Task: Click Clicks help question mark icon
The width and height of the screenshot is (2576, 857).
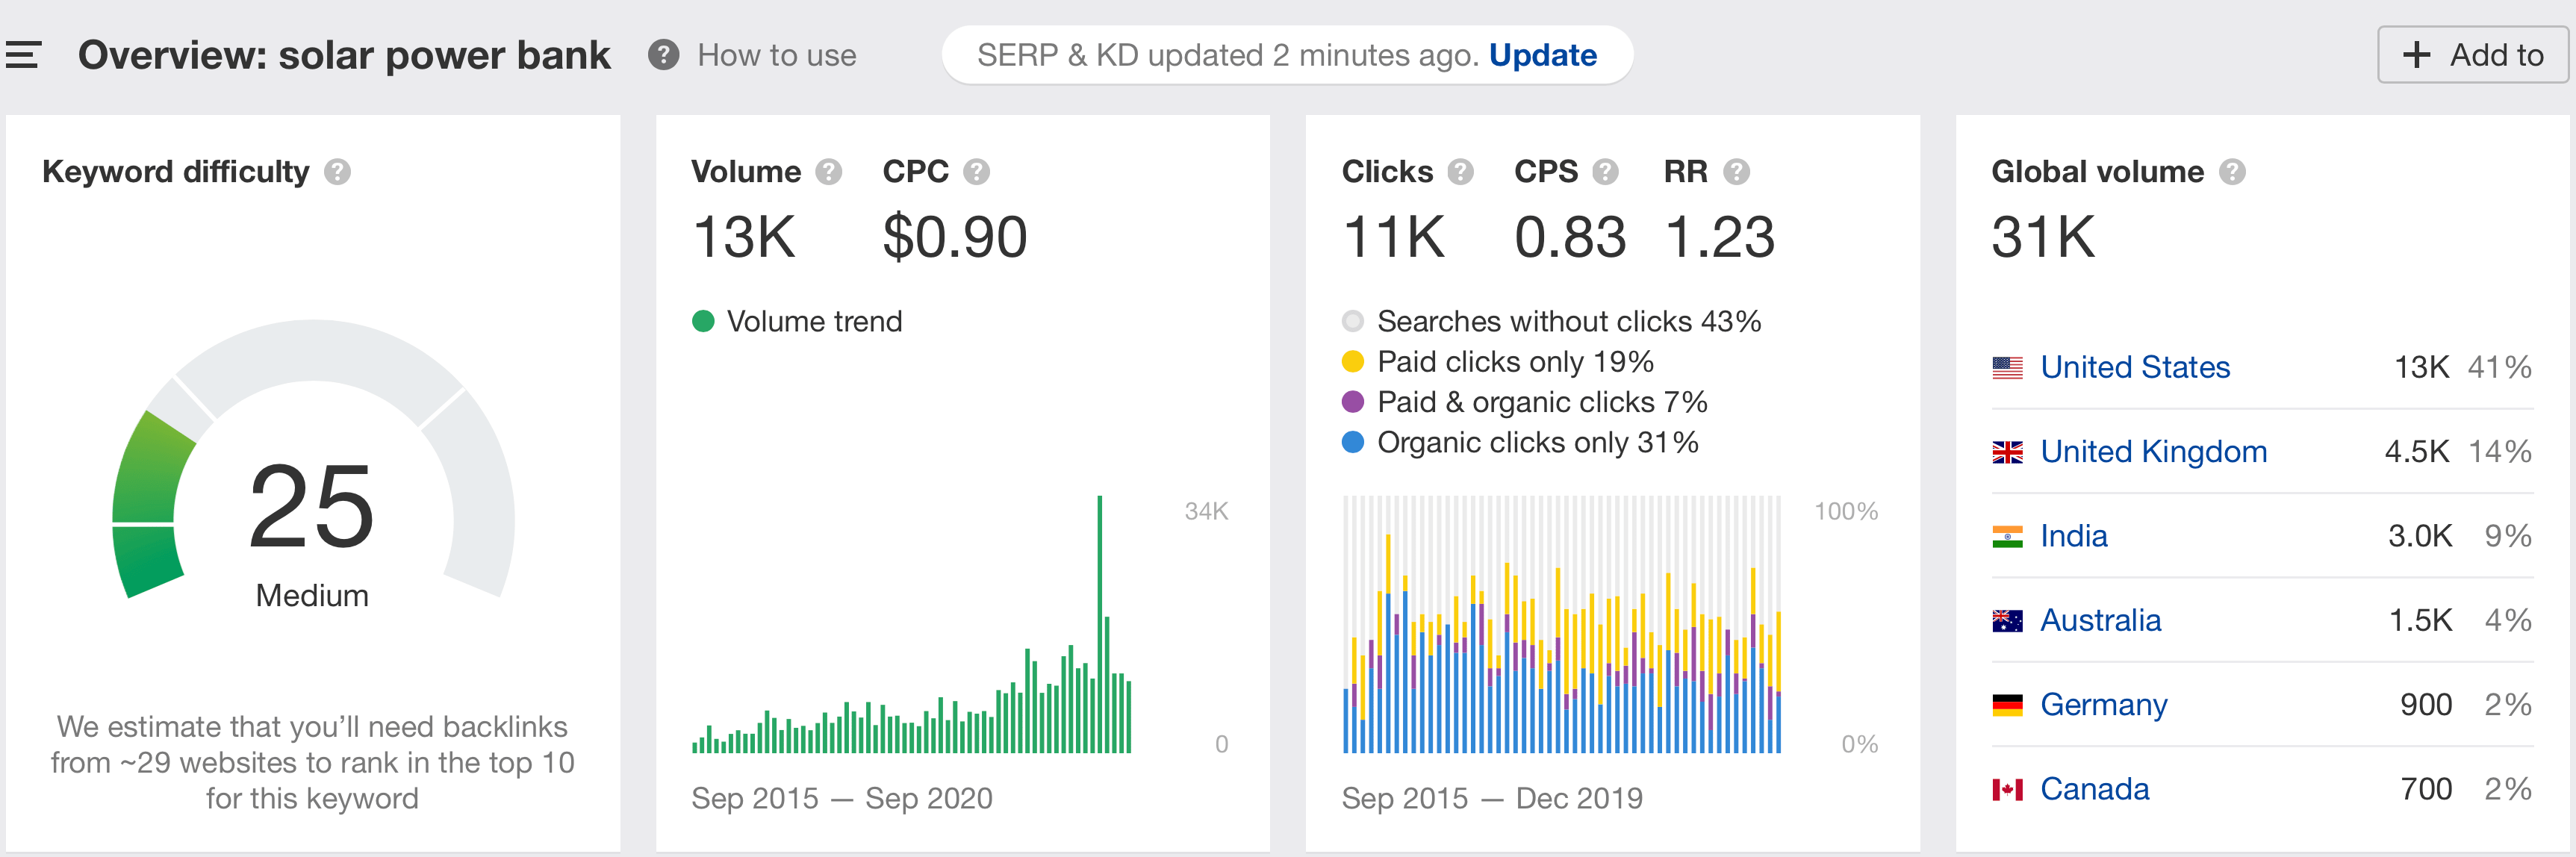Action: tap(1460, 172)
